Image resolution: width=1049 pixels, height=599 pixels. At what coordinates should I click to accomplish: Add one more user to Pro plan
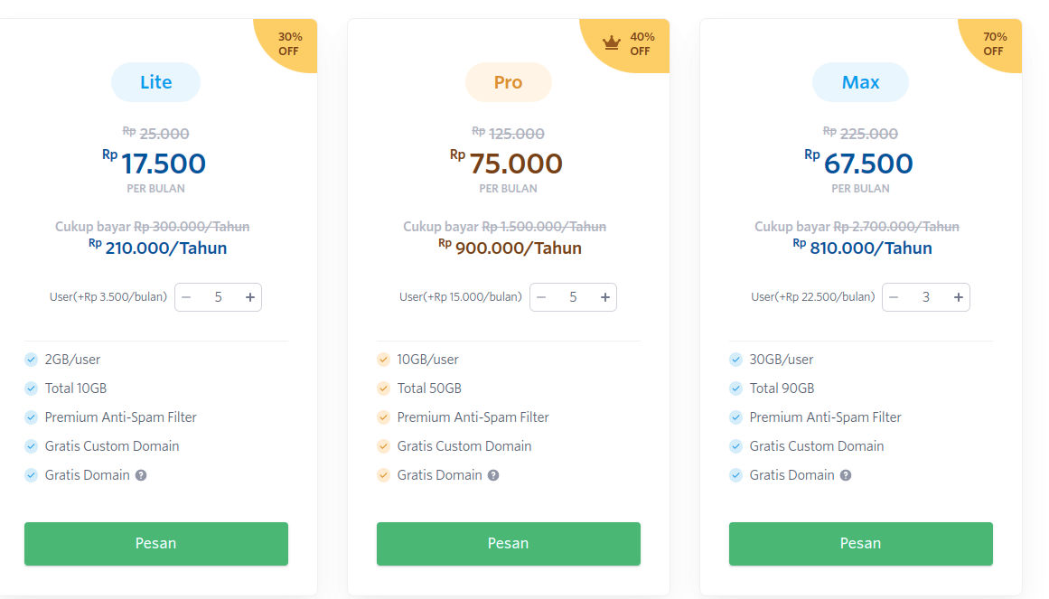[605, 297]
